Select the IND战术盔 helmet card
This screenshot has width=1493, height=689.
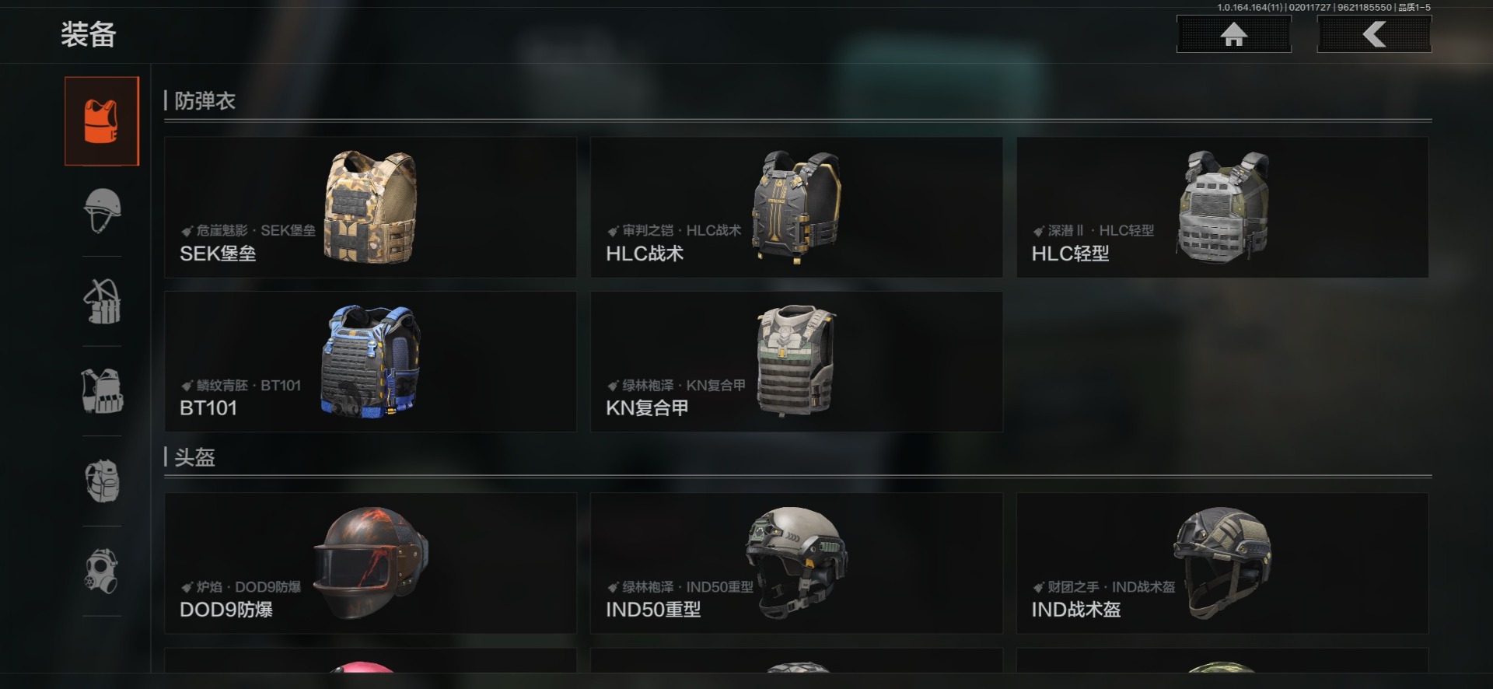[1222, 563]
